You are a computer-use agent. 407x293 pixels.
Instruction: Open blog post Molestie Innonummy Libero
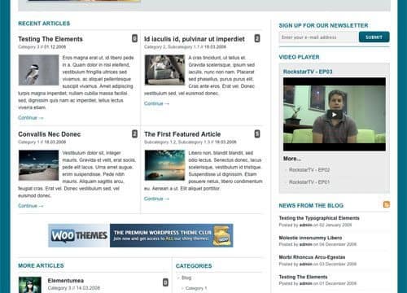coord(310,238)
